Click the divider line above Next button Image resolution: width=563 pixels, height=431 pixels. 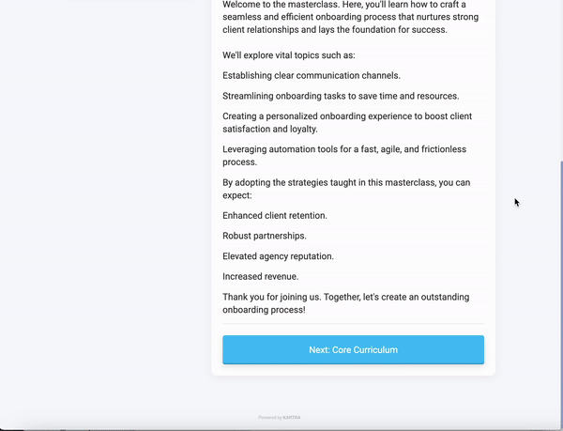click(x=353, y=324)
